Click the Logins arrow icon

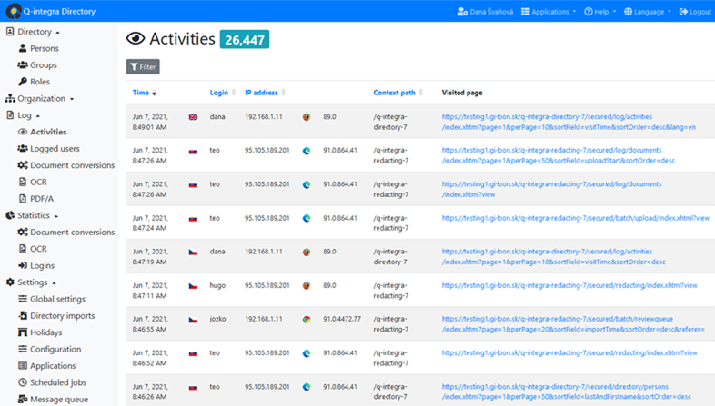pyautogui.click(x=23, y=265)
